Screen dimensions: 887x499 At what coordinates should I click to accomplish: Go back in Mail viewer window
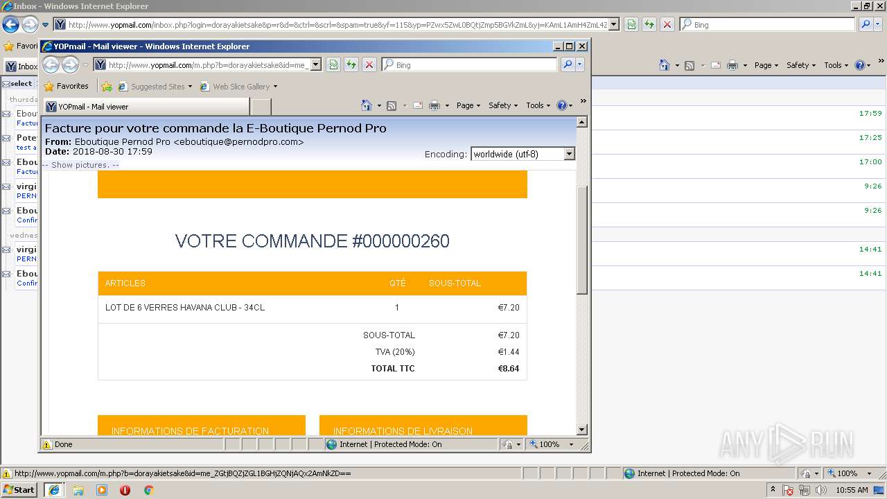[51, 65]
